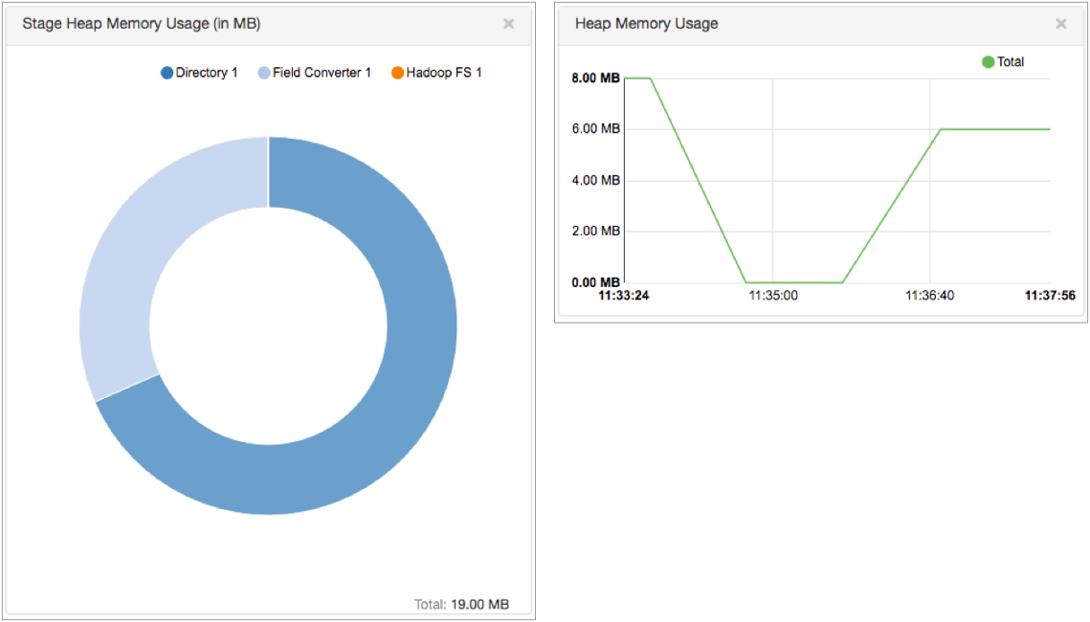1090x622 pixels.
Task: Click the 11:37:56 end time label
Action: (1049, 296)
